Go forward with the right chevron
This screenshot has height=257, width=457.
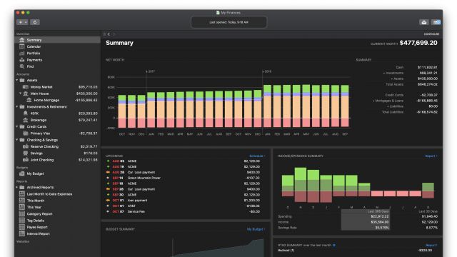click(x=114, y=34)
